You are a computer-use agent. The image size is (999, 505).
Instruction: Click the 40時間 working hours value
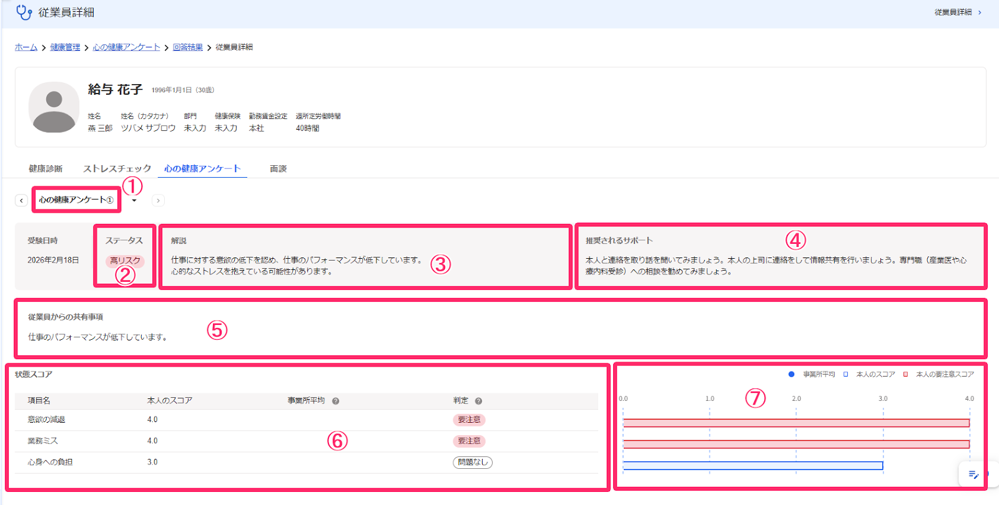307,128
